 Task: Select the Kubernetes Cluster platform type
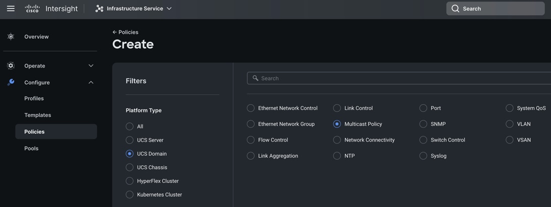[130, 194]
